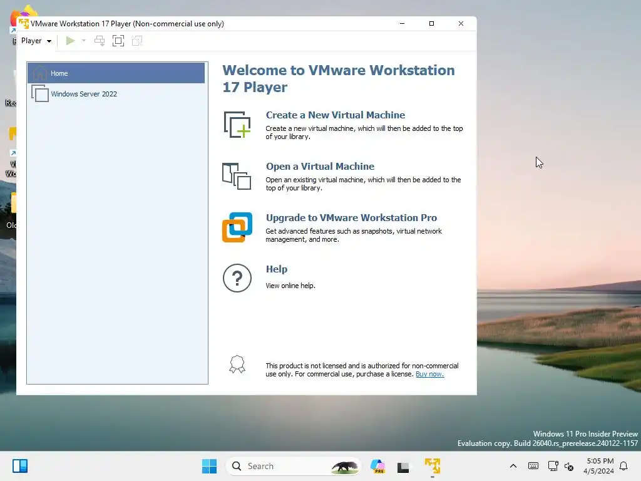Click the Windows Server 2022 VM icon
This screenshot has height=481, width=641.
(x=40, y=93)
